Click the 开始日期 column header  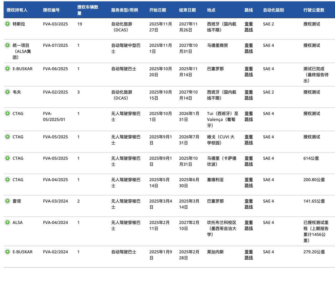[158, 10]
